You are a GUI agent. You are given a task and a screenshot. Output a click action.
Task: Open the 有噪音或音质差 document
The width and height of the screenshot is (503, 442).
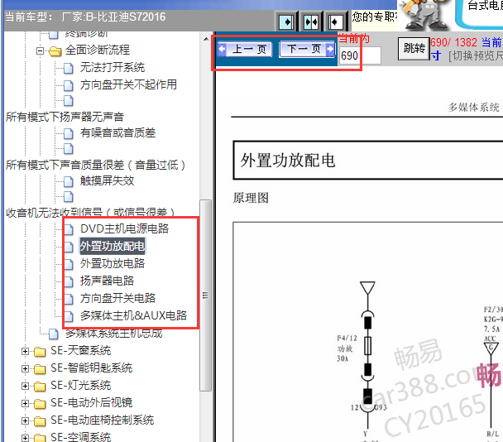coord(117,133)
